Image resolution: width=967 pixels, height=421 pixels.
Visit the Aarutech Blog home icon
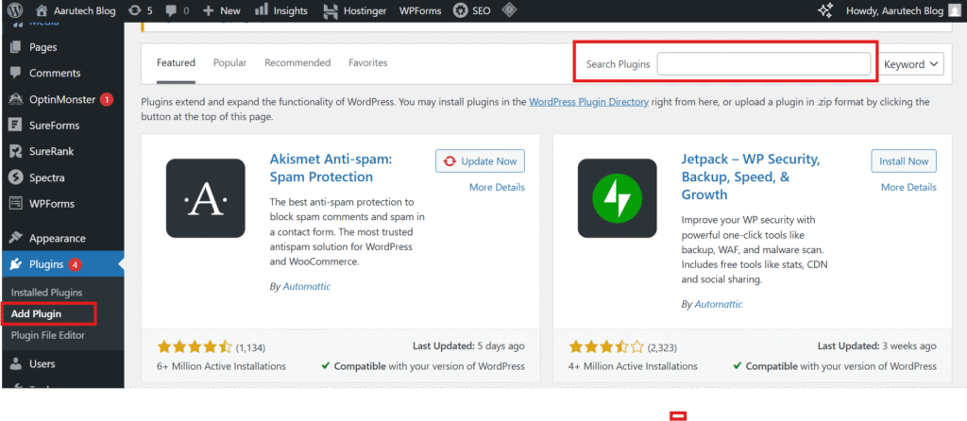[x=42, y=10]
